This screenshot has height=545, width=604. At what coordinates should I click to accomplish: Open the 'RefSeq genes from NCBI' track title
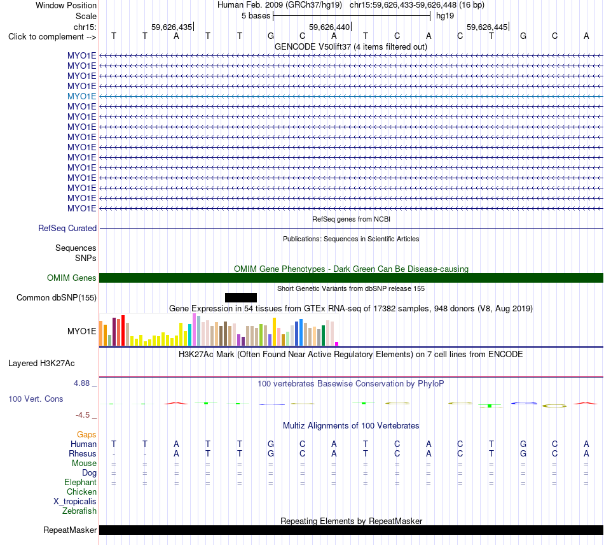coord(351,219)
